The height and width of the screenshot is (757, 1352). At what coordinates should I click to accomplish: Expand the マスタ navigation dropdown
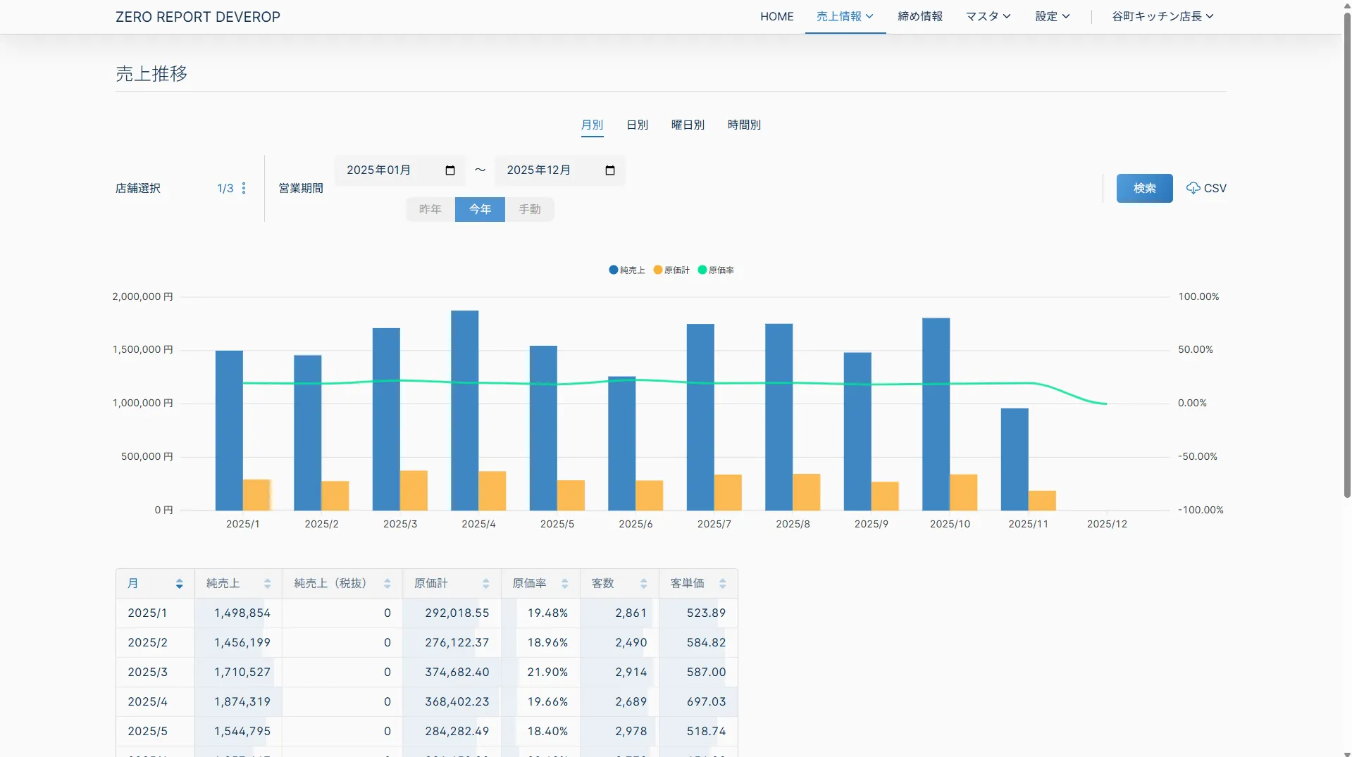988,16
